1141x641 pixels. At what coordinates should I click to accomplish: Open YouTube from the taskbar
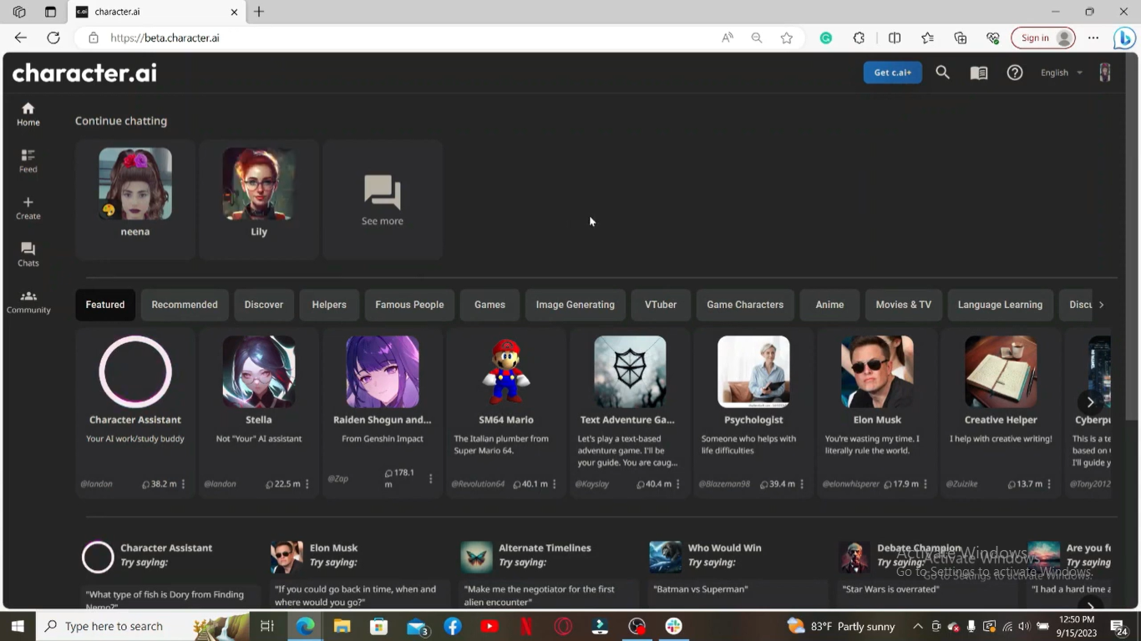489,626
